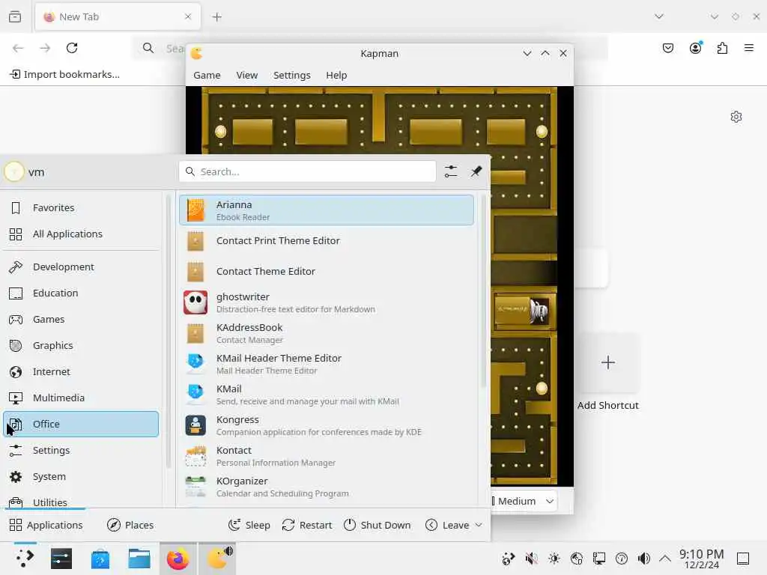Select Office category

81,424
